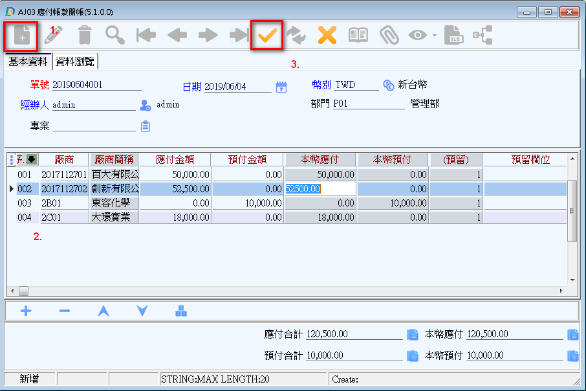Click the 本幣應付 column header
586x391 pixels.
(x=320, y=159)
